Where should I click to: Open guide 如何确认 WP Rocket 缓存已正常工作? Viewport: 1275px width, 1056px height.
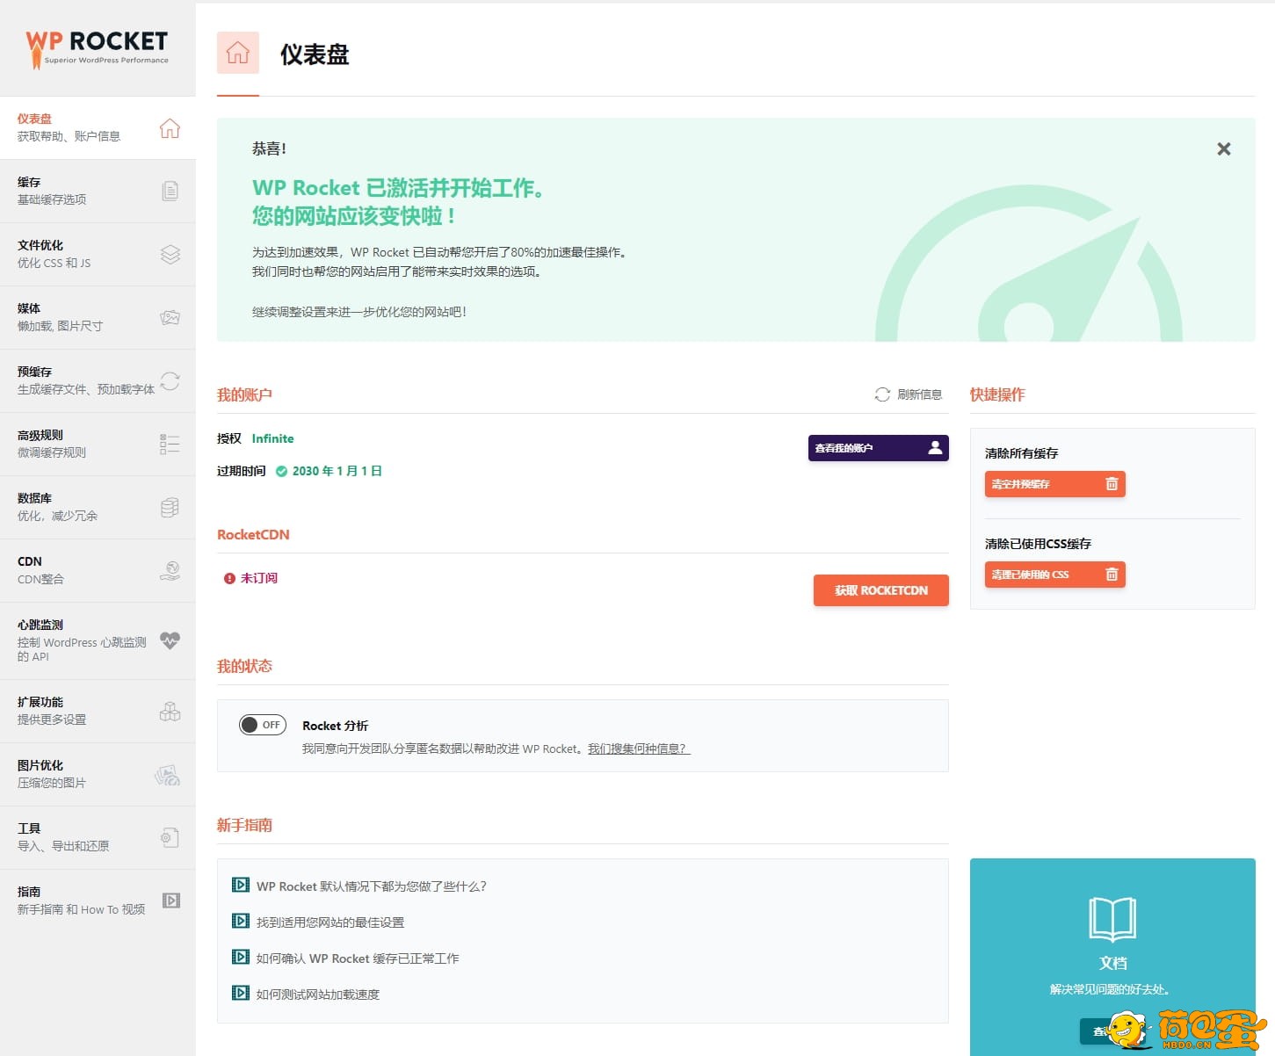point(358,958)
